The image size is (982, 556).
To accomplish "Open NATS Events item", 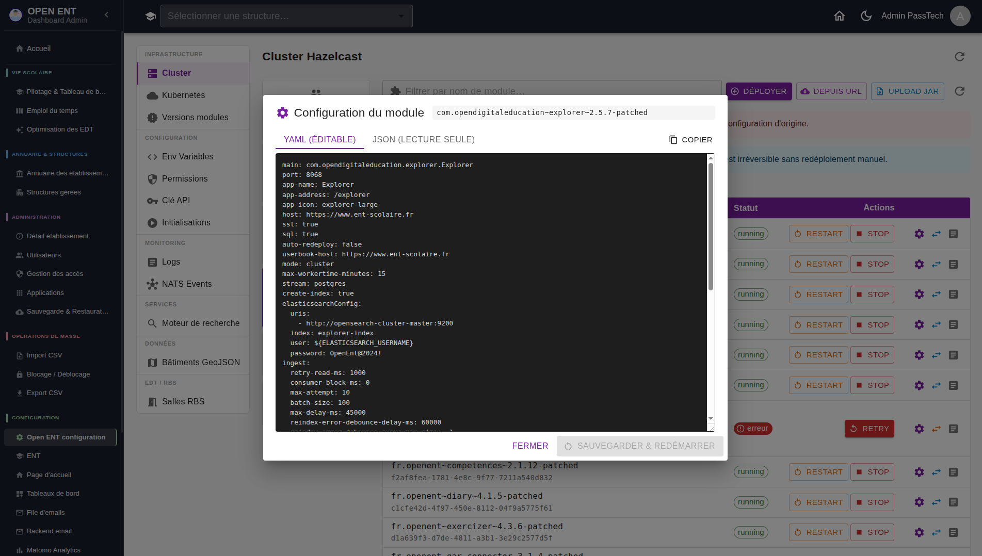I will (x=193, y=284).
